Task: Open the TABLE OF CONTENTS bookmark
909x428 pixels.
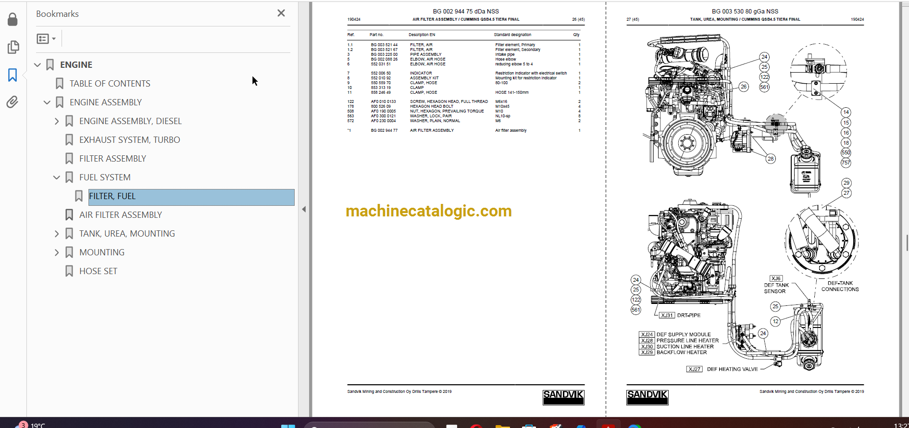Action: pos(110,84)
